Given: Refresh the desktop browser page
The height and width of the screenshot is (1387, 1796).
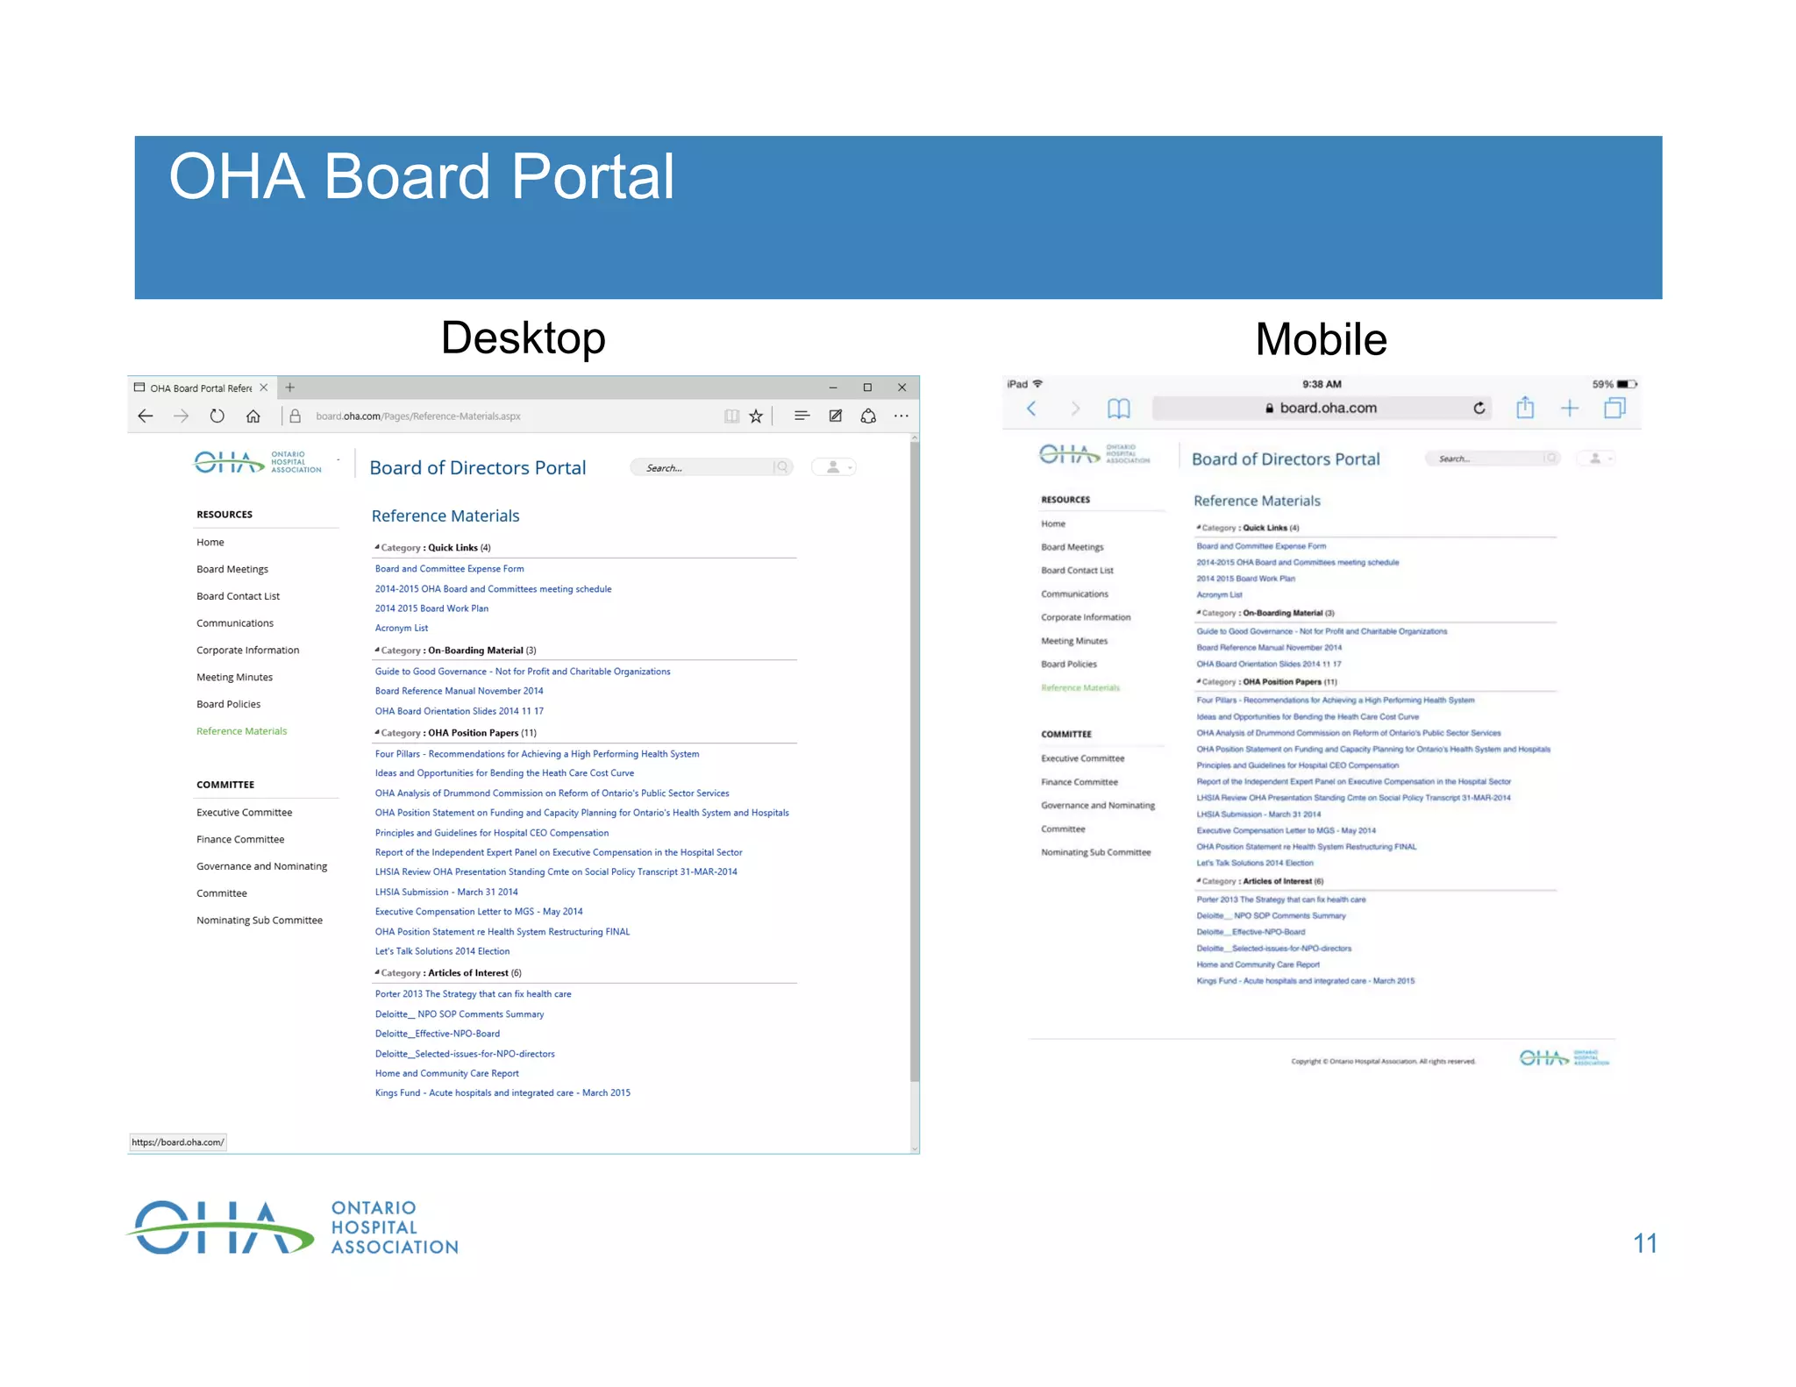Looking at the screenshot, I should point(217,416).
